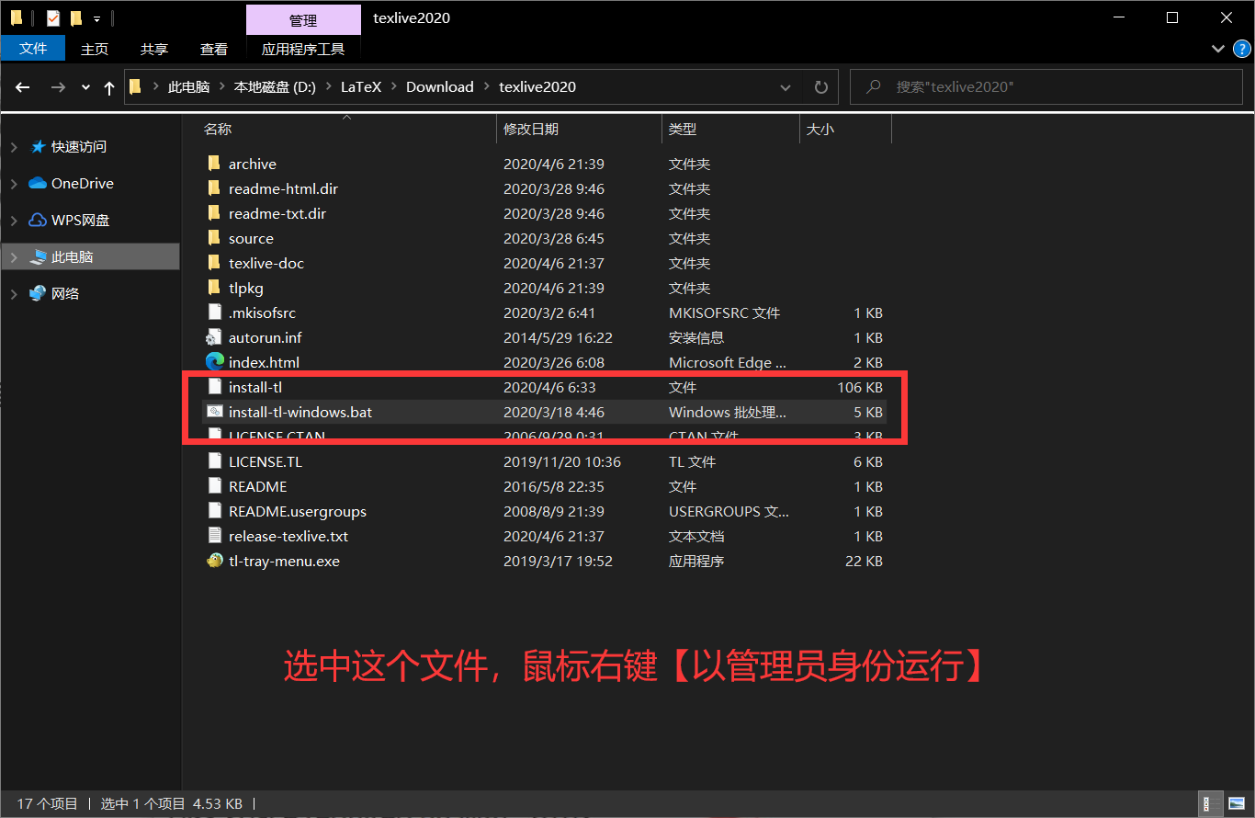Select OneDrive in navigation pane

coord(83,184)
